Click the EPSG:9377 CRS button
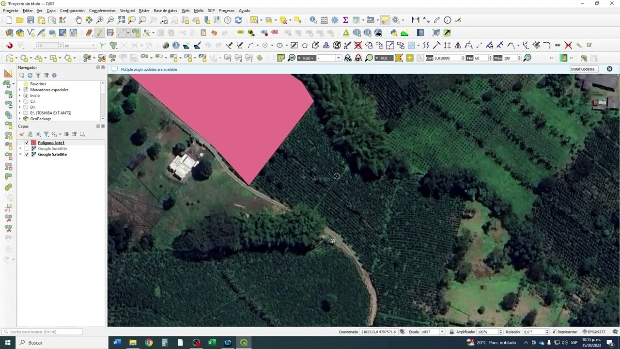The image size is (620, 349). pyautogui.click(x=594, y=332)
